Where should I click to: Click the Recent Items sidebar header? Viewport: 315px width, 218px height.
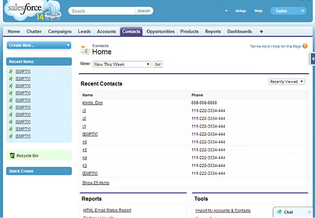tap(39, 62)
